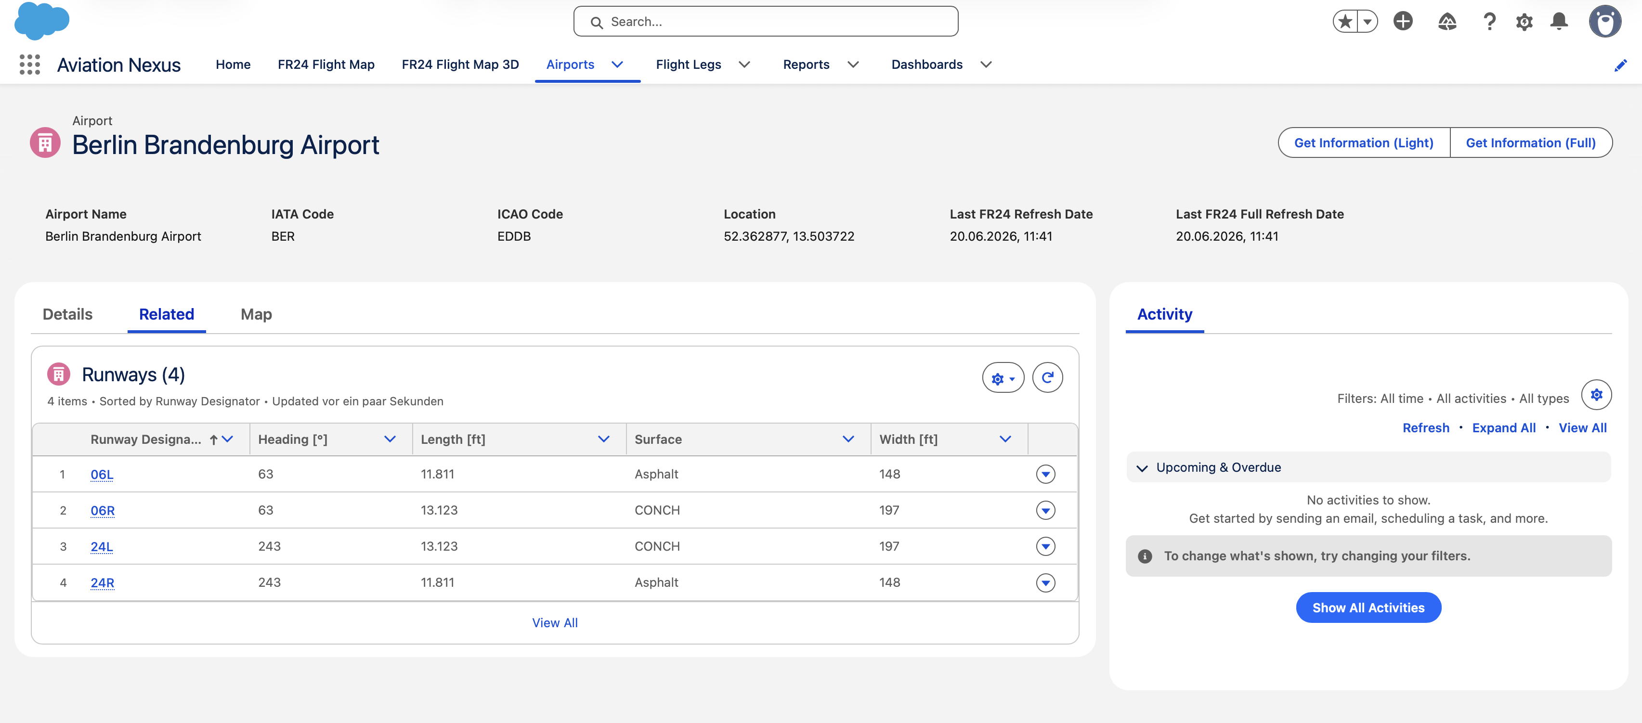Viewport: 1642px width, 723px height.
Task: Open the Reports tab
Action: [807, 65]
